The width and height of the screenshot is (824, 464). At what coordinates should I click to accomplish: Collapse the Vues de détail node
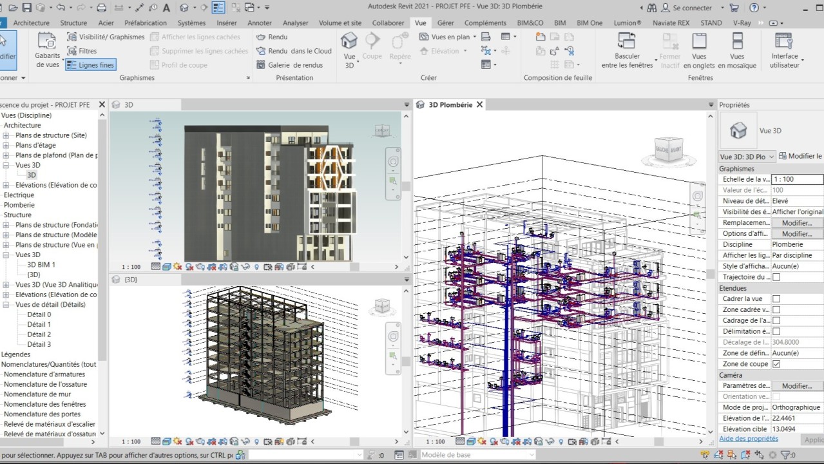tap(6, 305)
